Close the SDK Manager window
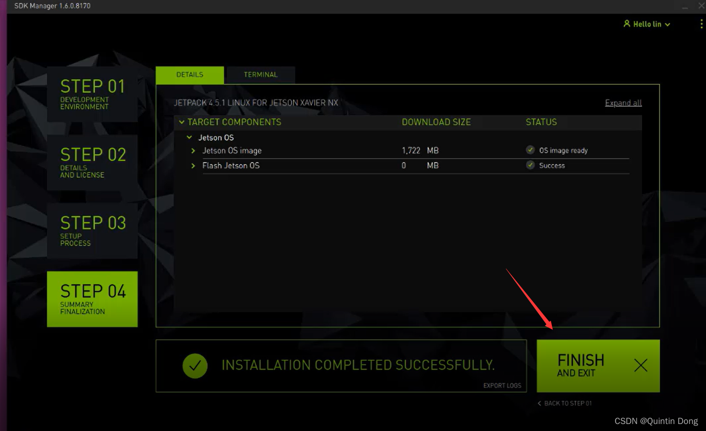The width and height of the screenshot is (706, 431). [x=701, y=5]
